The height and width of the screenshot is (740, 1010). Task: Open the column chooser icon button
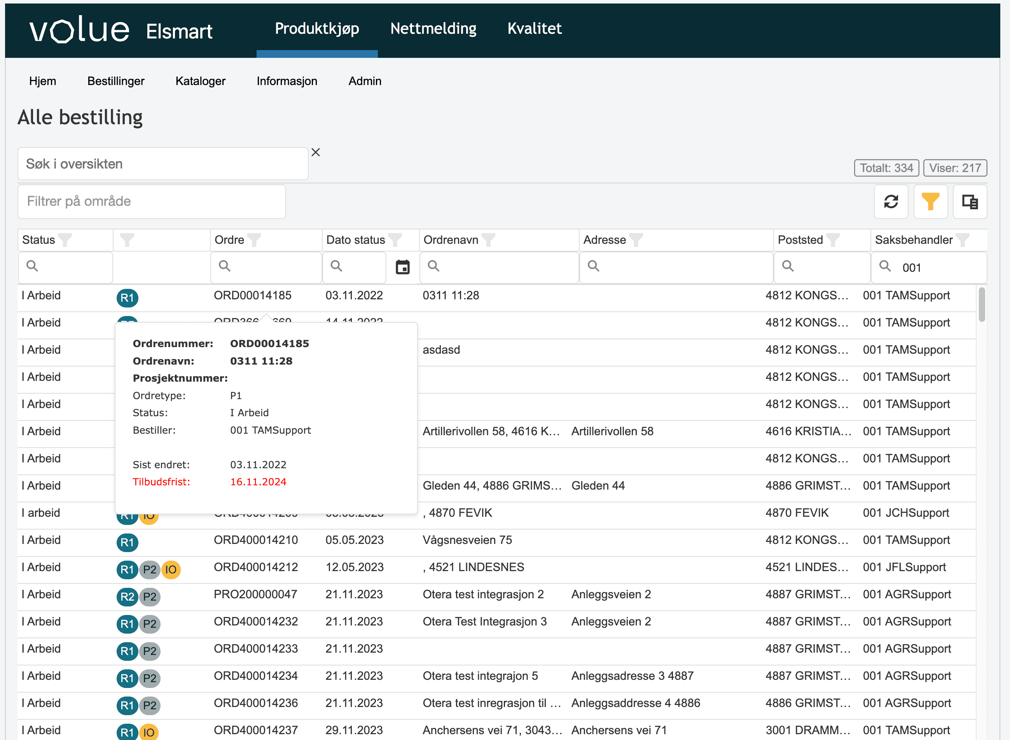[x=970, y=202]
